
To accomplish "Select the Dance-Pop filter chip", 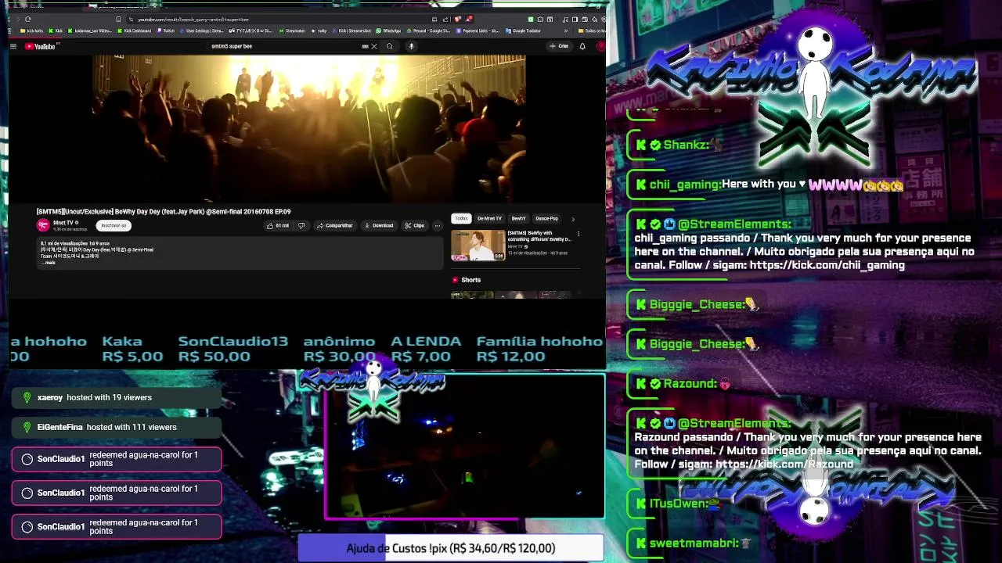I will 546,218.
